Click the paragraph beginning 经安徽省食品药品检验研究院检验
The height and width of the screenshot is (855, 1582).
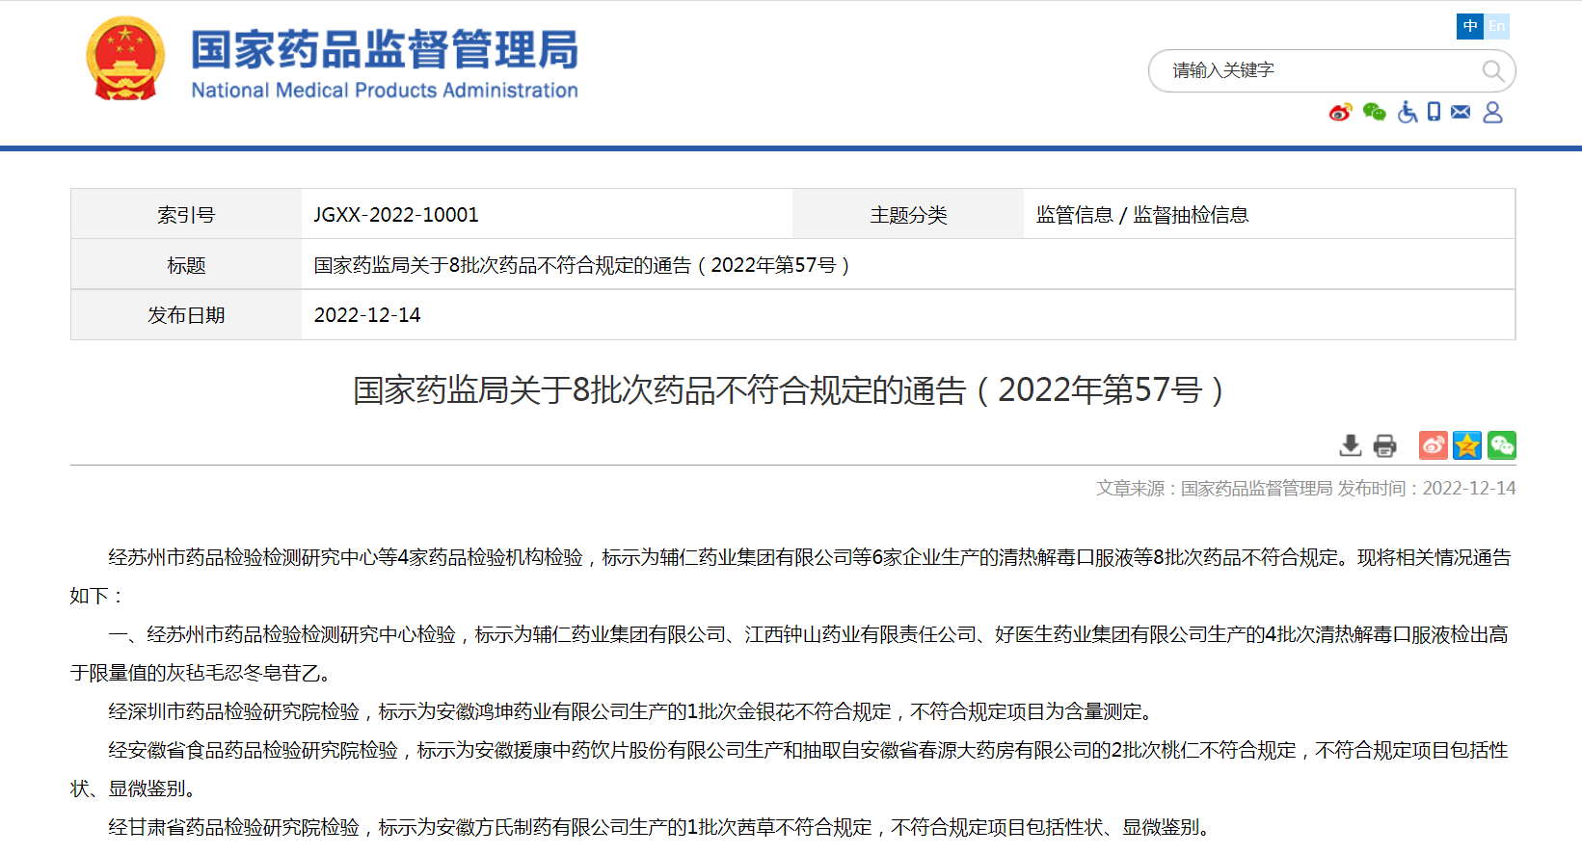point(791,770)
